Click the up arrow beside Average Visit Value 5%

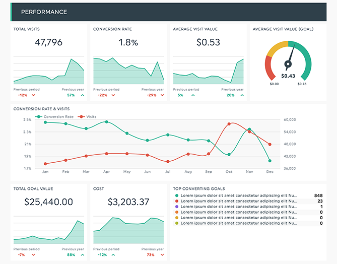(x=192, y=95)
